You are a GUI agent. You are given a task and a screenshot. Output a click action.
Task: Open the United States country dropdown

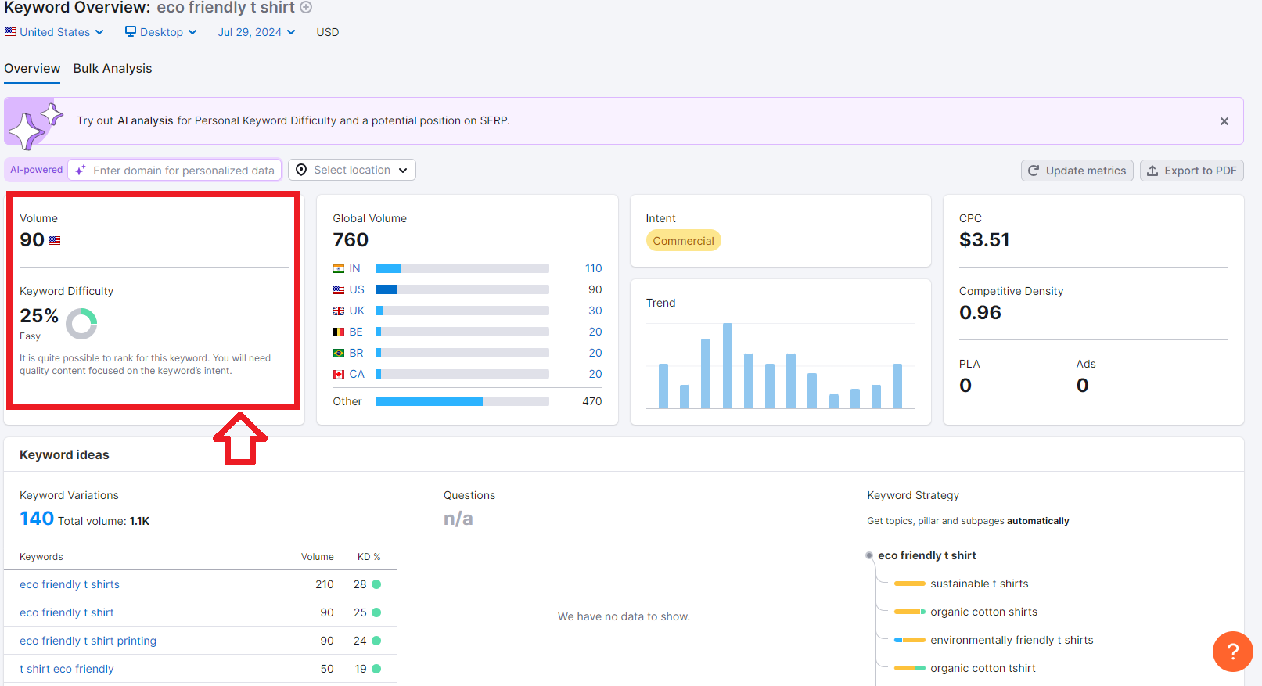pyautogui.click(x=54, y=32)
